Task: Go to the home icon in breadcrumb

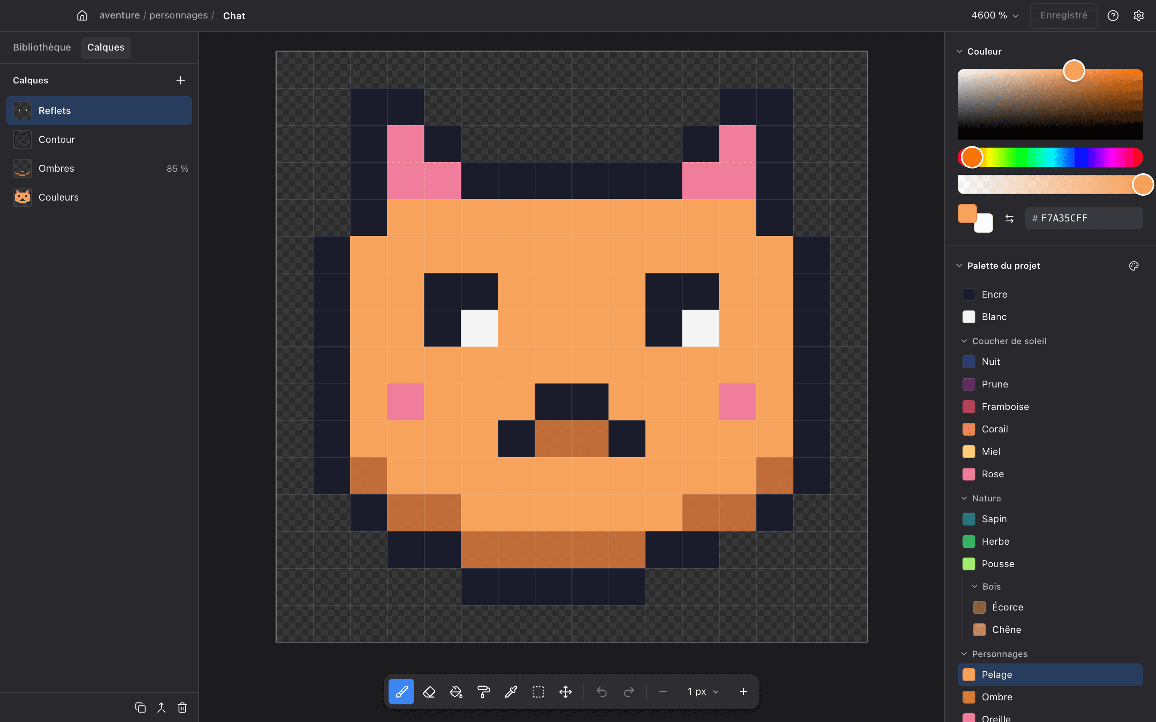Action: (82, 16)
